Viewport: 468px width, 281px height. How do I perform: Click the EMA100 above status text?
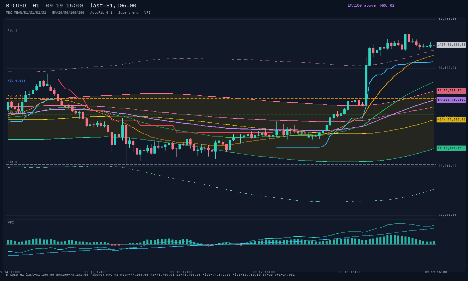coord(362,5)
